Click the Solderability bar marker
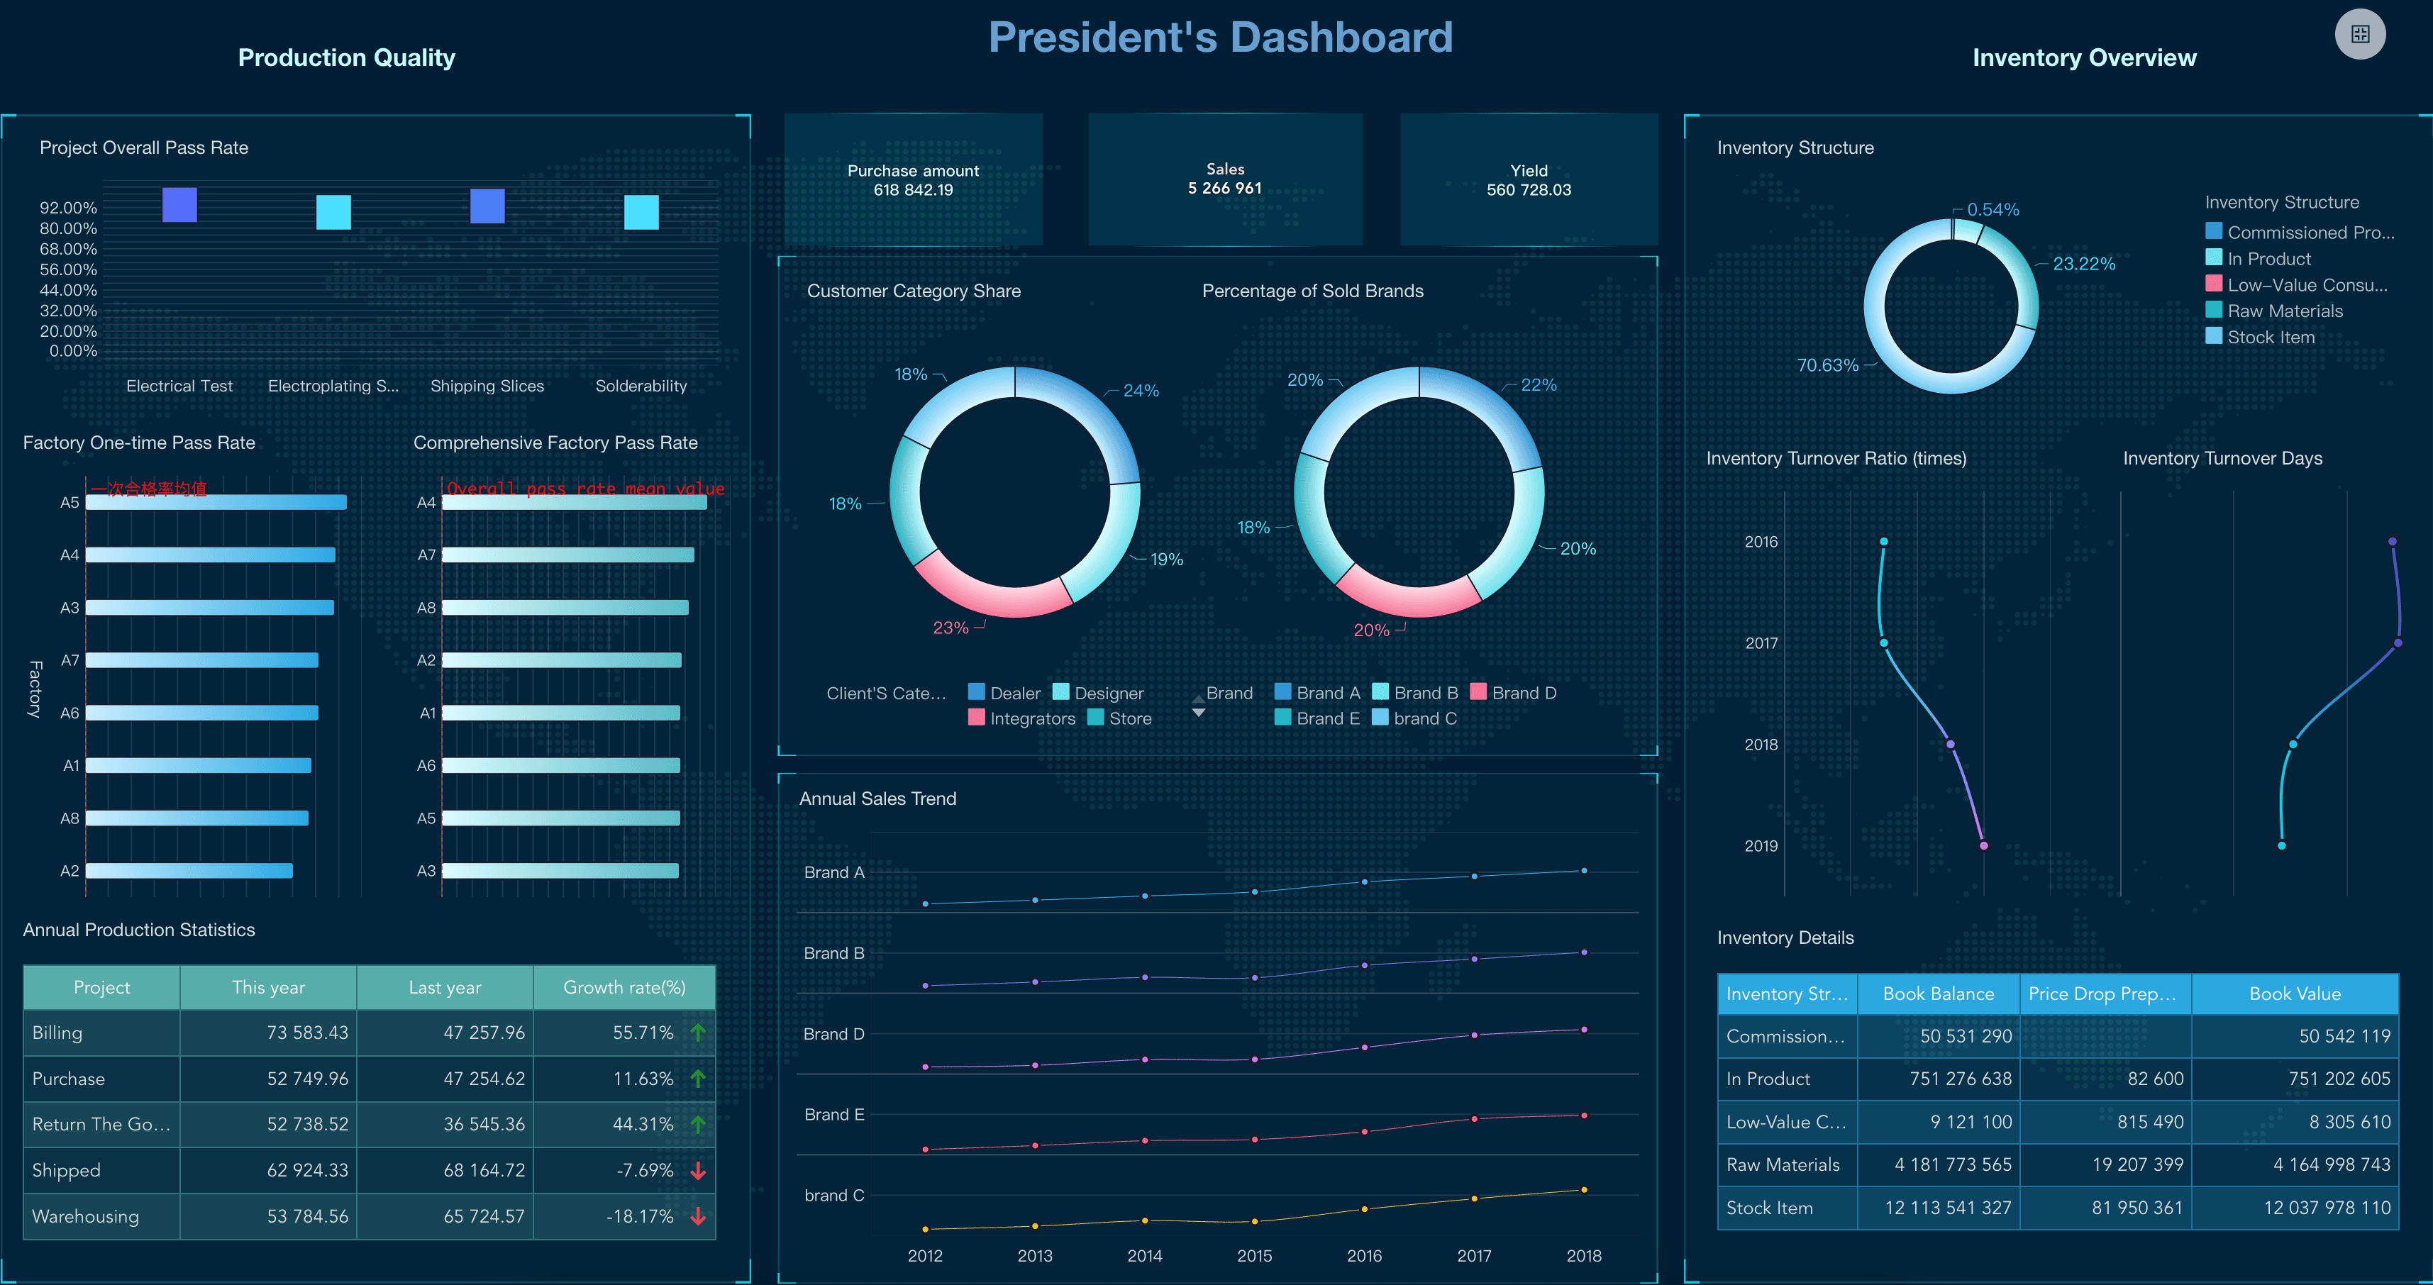 tap(641, 213)
